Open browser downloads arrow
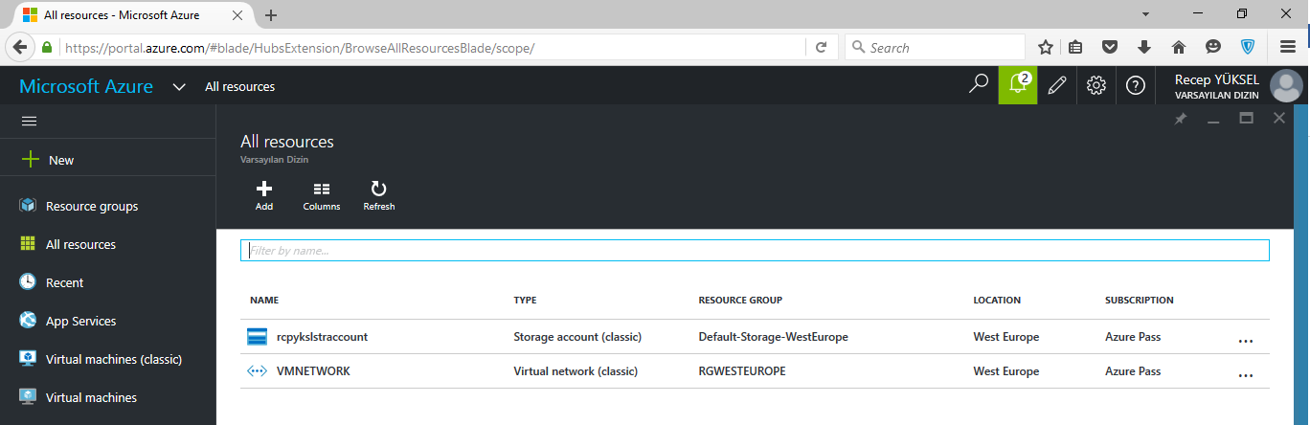Viewport: 1310px width, 425px height. click(1144, 47)
